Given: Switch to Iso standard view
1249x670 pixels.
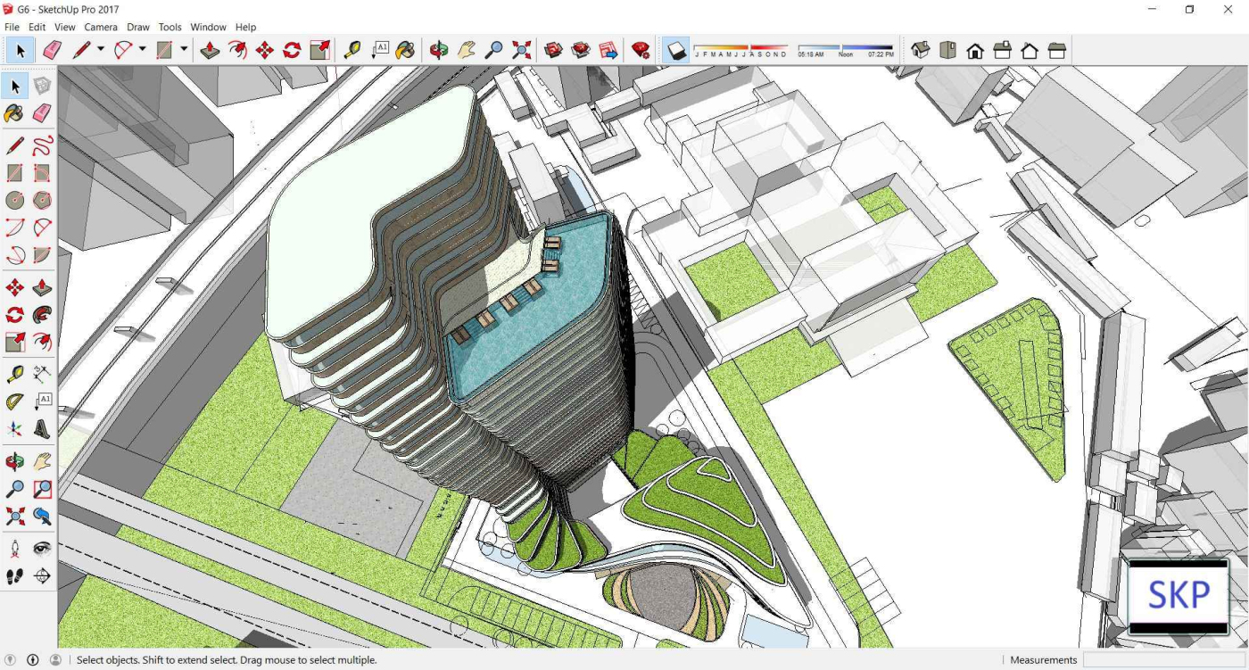Looking at the screenshot, I should [x=921, y=51].
